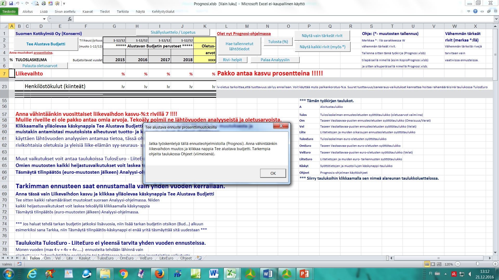The width and height of the screenshot is (499, 280).
Task: Open print preview icon in toolbar
Action: [x=37, y=3]
